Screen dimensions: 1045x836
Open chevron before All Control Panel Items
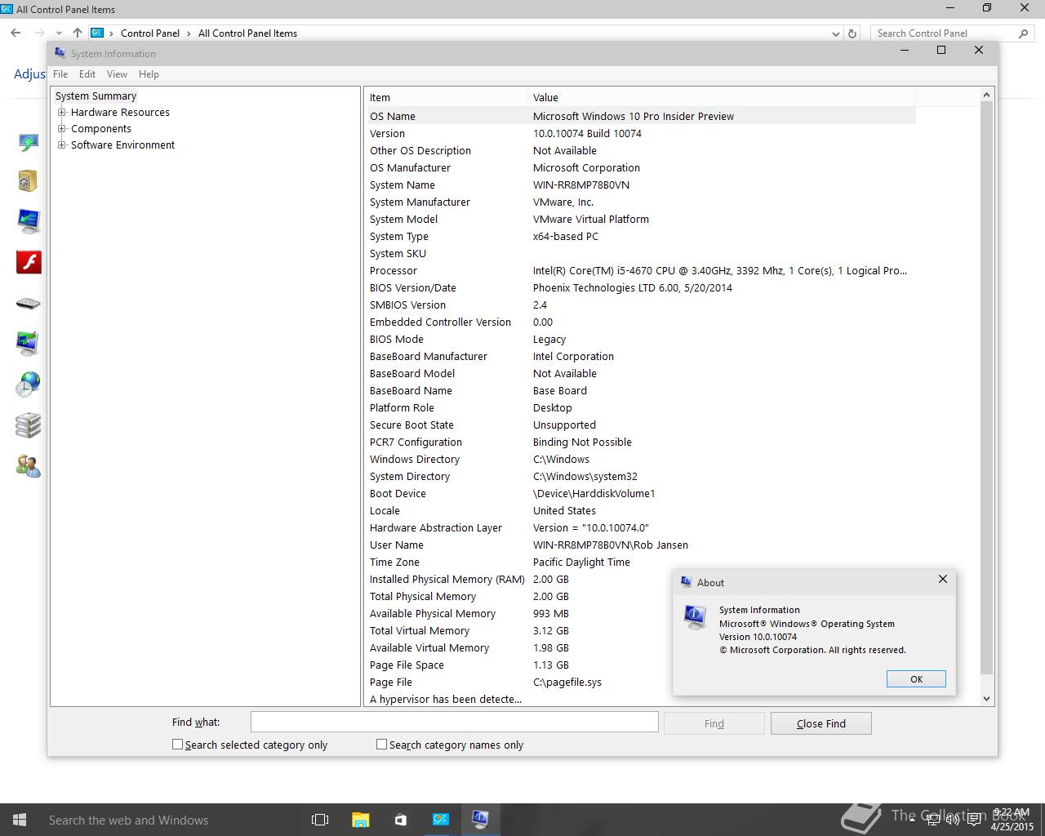pos(189,33)
